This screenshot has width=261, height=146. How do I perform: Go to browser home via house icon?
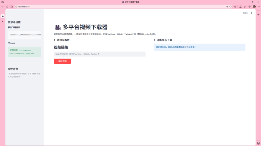pos(12,7)
